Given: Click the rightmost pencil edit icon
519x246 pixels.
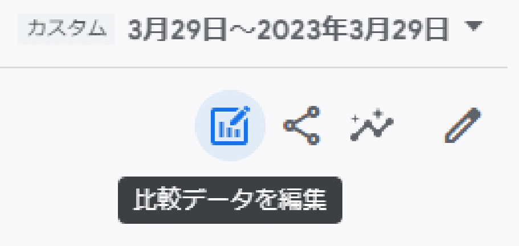Looking at the screenshot, I should click(x=463, y=125).
